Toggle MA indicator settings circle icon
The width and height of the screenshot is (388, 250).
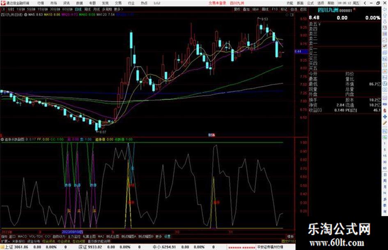(26, 15)
